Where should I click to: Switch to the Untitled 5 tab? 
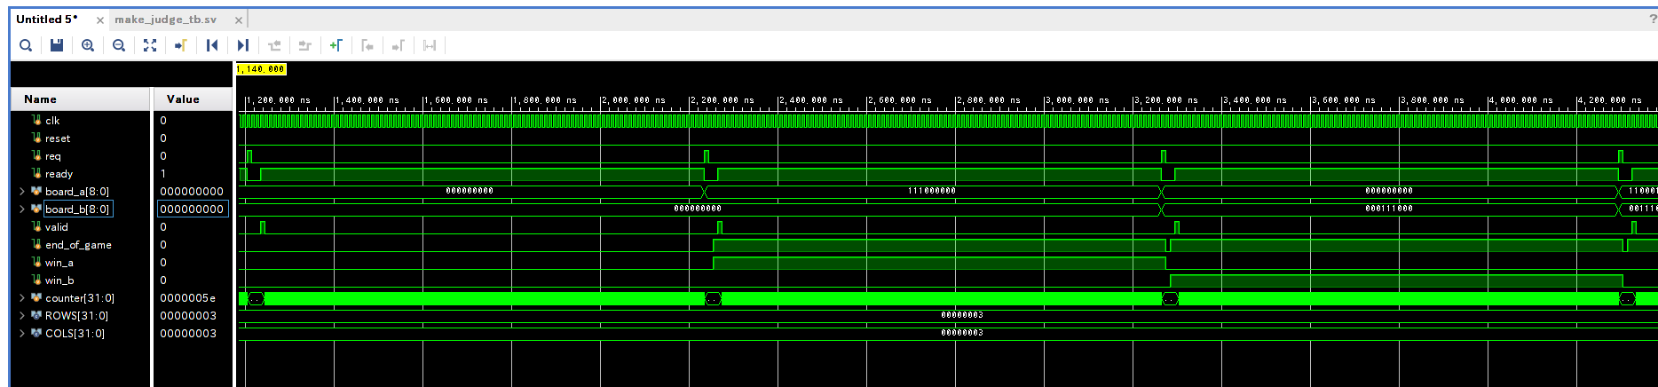[47, 19]
